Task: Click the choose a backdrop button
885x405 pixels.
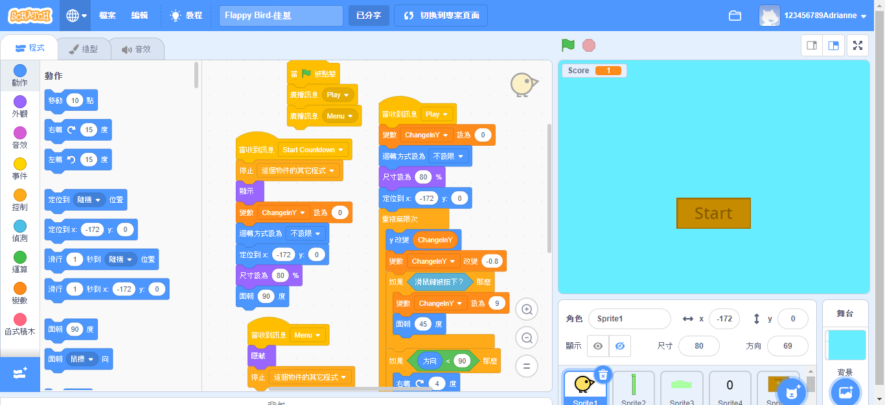Action: [x=845, y=391]
